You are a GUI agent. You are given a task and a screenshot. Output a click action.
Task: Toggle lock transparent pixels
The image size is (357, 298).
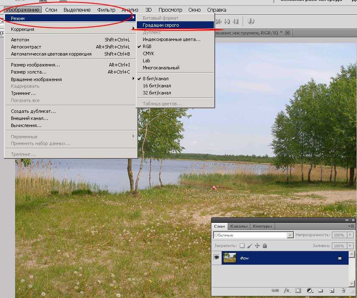pyautogui.click(x=242, y=246)
